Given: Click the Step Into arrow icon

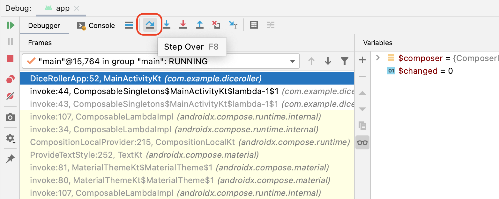Looking at the screenshot, I should point(167,25).
